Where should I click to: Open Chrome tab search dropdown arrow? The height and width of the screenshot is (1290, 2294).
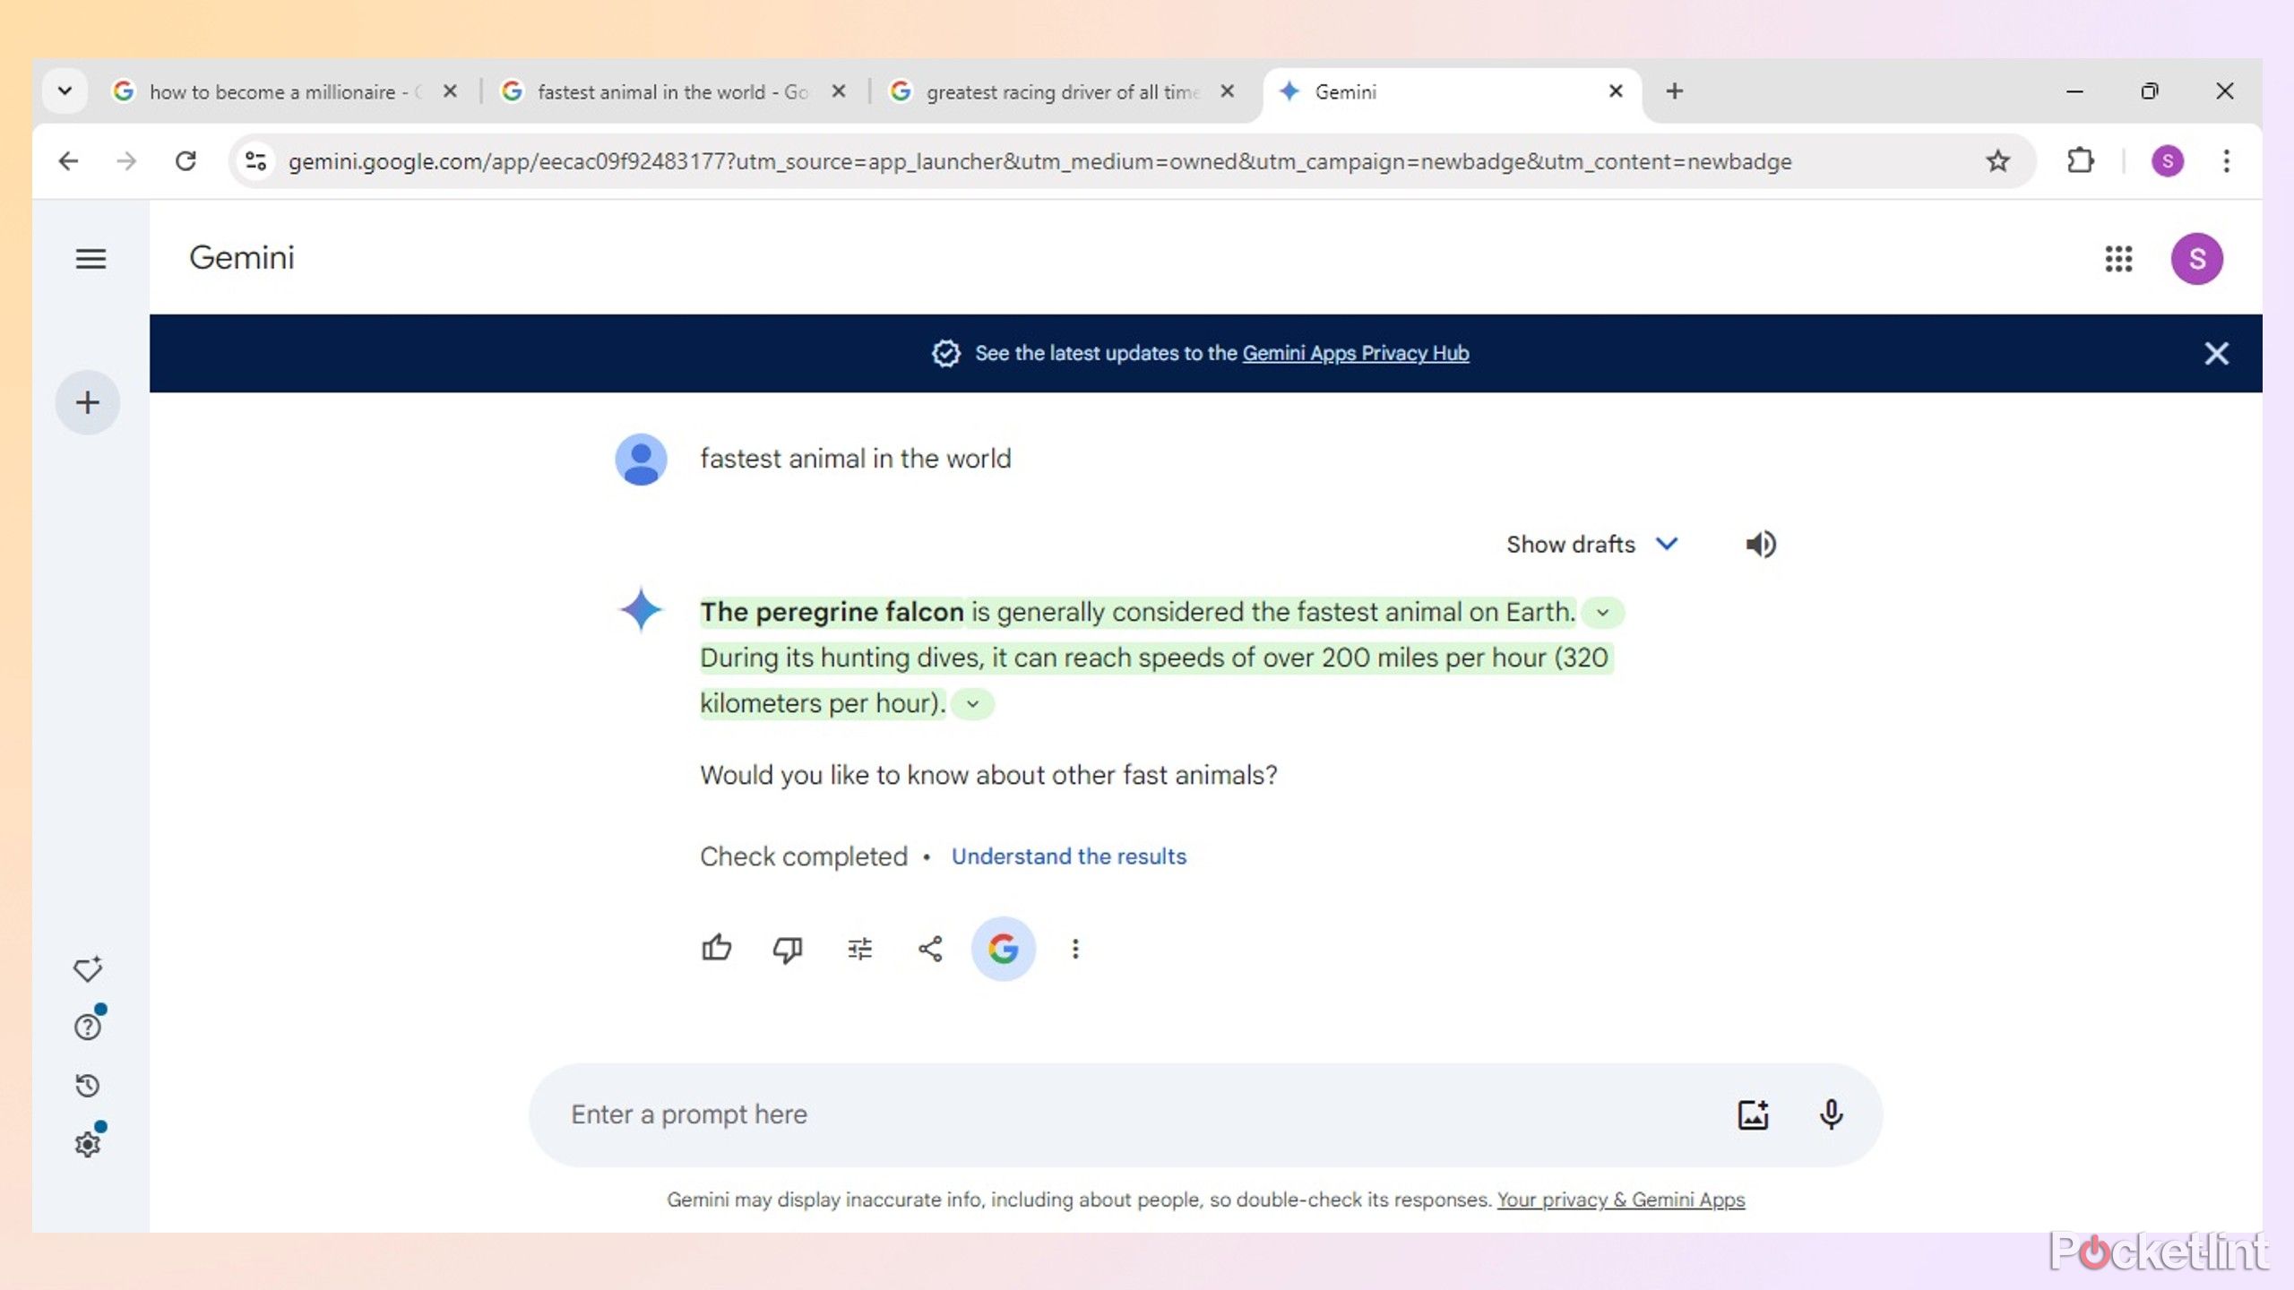coord(65,90)
